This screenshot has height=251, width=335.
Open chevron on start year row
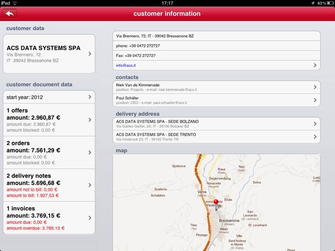tap(90, 97)
